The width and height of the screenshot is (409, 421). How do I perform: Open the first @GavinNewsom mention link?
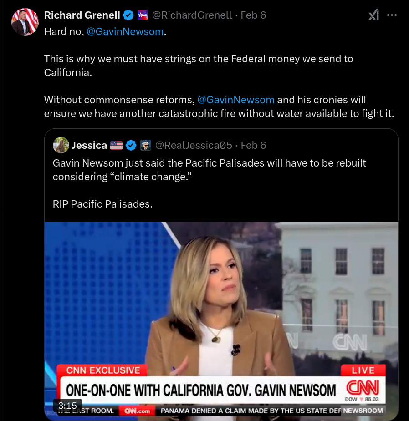pos(125,32)
